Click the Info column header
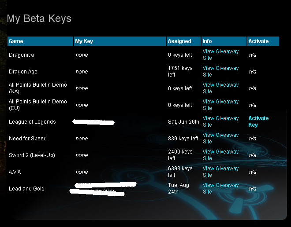The width and height of the screenshot is (291, 227). [224, 41]
